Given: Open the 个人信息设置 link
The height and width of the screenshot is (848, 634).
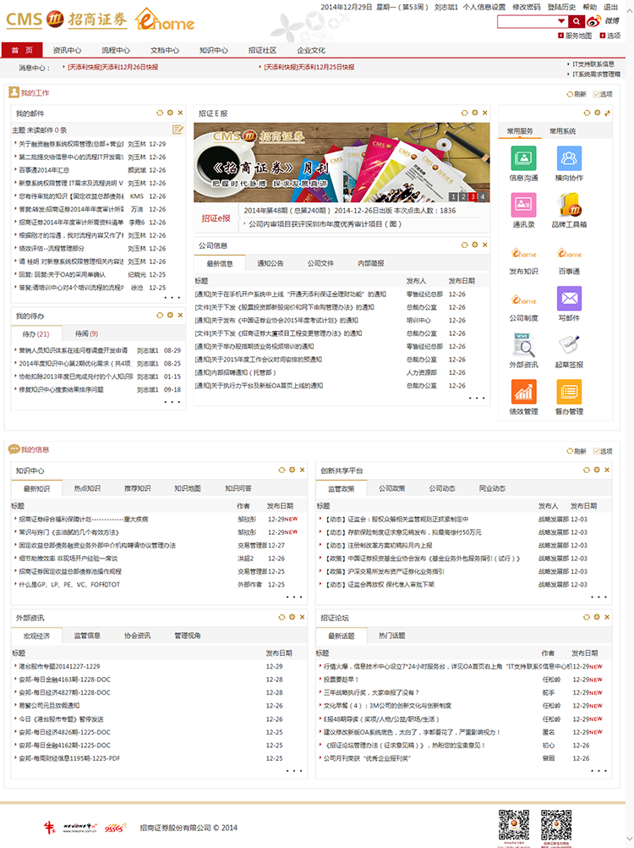Looking at the screenshot, I should click(x=484, y=7).
